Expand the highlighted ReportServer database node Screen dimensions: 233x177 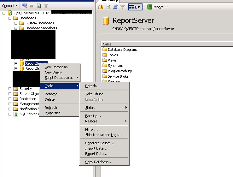(x=16, y=63)
